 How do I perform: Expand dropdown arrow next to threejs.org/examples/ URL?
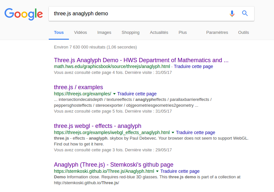coord(114,94)
